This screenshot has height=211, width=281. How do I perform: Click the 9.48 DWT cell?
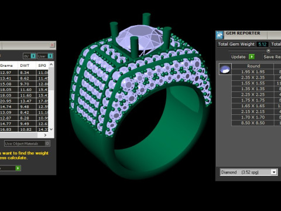click(x=27, y=107)
